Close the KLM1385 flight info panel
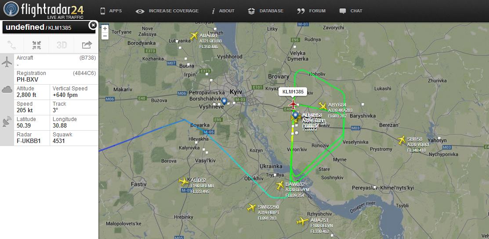 (x=93, y=25)
